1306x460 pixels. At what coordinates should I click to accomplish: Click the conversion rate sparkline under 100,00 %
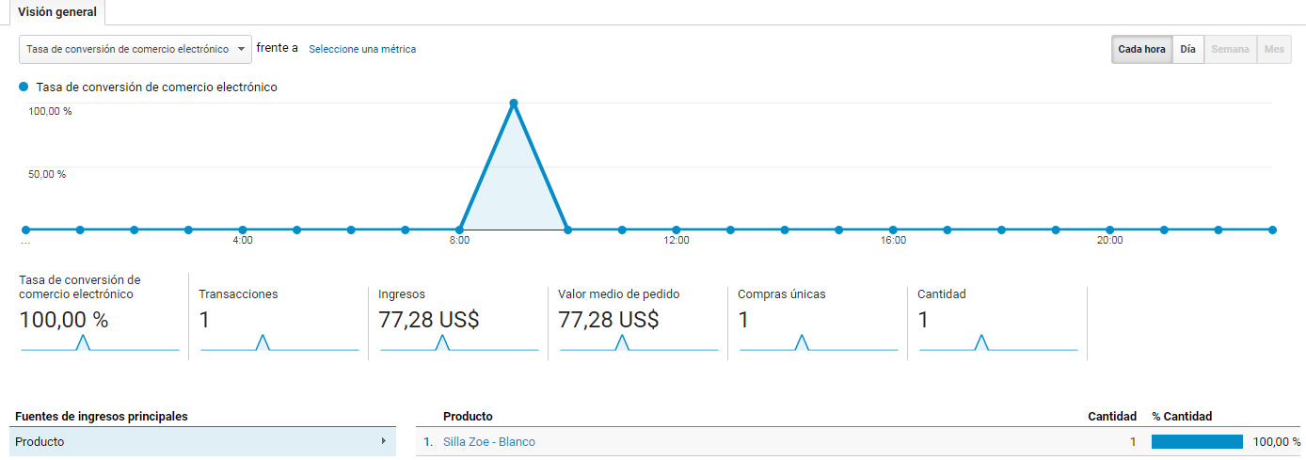100,342
